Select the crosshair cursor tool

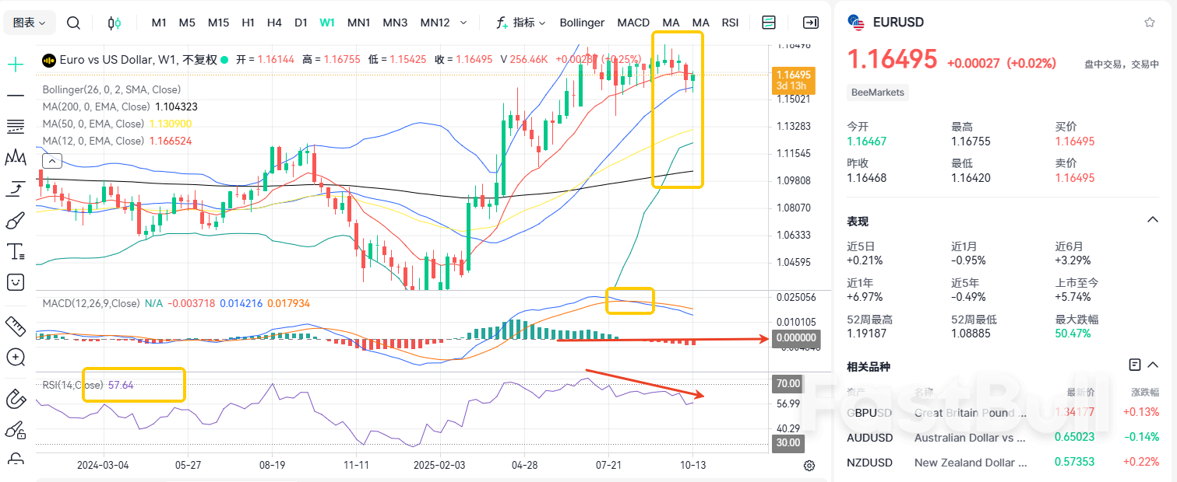point(16,65)
